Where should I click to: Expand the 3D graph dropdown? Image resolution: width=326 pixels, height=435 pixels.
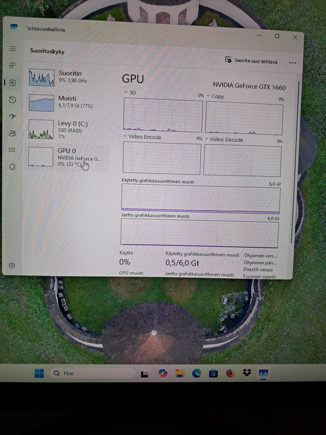(126, 92)
